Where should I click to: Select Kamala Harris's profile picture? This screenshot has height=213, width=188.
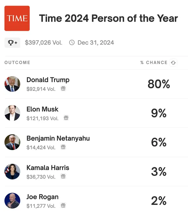pyautogui.click(x=12, y=172)
